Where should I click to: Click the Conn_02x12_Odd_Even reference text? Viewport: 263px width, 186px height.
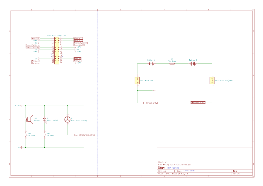point(57,36)
